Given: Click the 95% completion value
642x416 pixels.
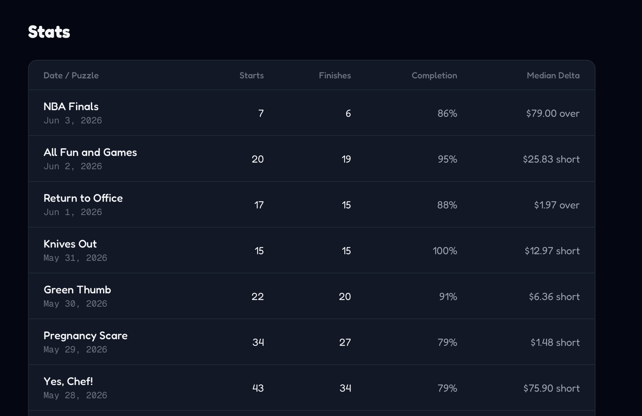Looking at the screenshot, I should click(447, 159).
